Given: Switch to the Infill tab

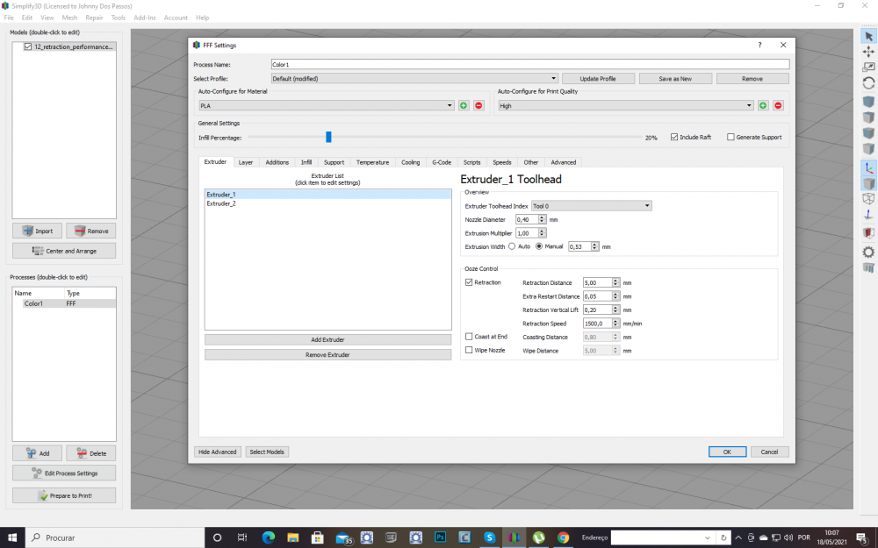Looking at the screenshot, I should pyautogui.click(x=306, y=162).
